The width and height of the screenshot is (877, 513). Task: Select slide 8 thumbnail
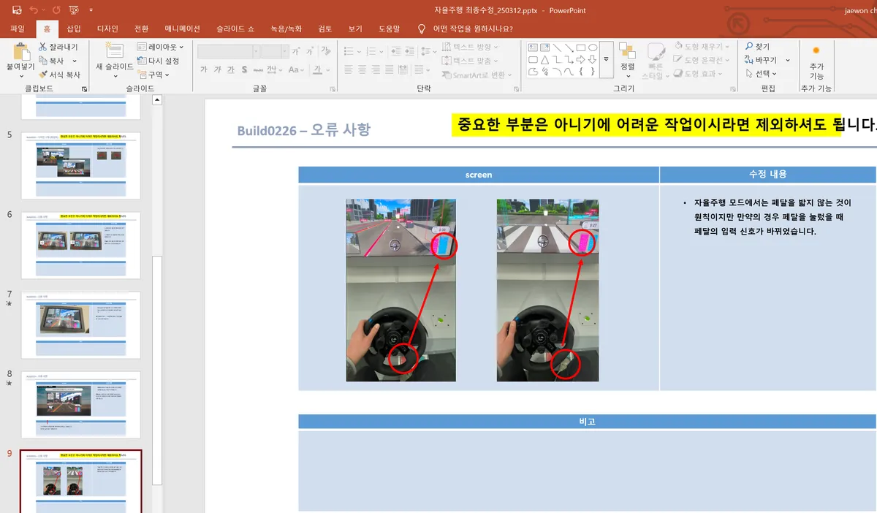(x=80, y=404)
